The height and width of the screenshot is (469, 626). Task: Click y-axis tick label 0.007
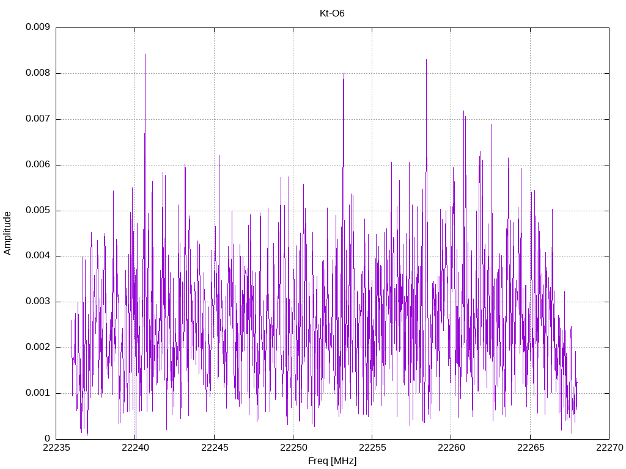click(38, 118)
